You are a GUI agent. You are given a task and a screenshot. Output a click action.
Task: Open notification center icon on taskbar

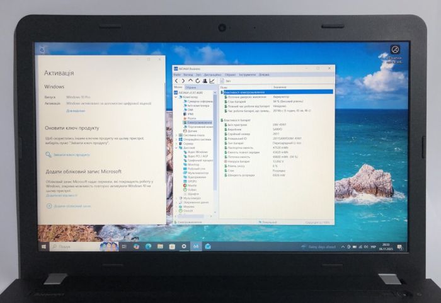click(x=399, y=247)
